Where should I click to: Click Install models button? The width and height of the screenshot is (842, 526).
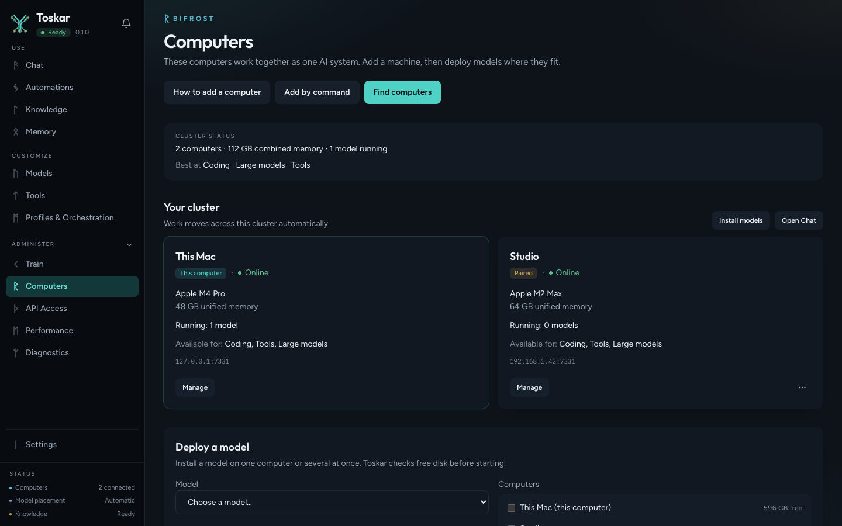[x=741, y=220]
